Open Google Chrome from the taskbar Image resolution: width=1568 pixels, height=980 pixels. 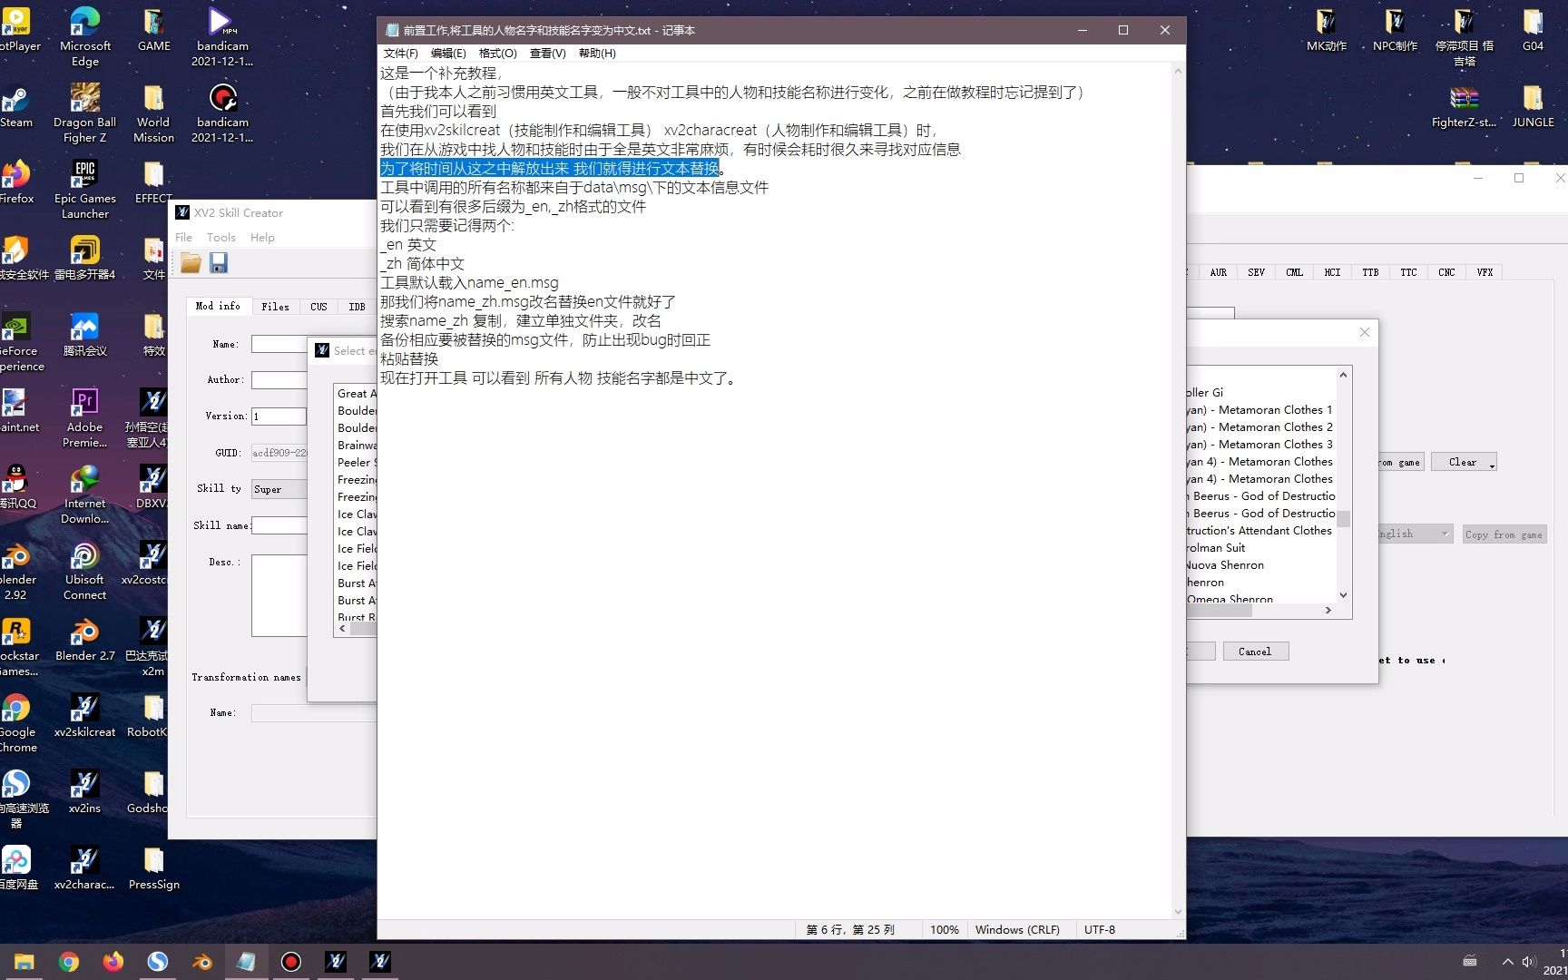[69, 962]
